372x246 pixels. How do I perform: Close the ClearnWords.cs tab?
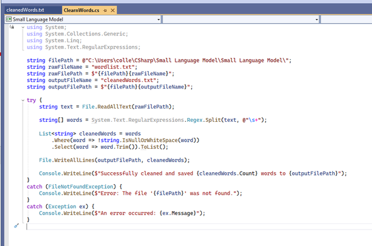point(113,10)
